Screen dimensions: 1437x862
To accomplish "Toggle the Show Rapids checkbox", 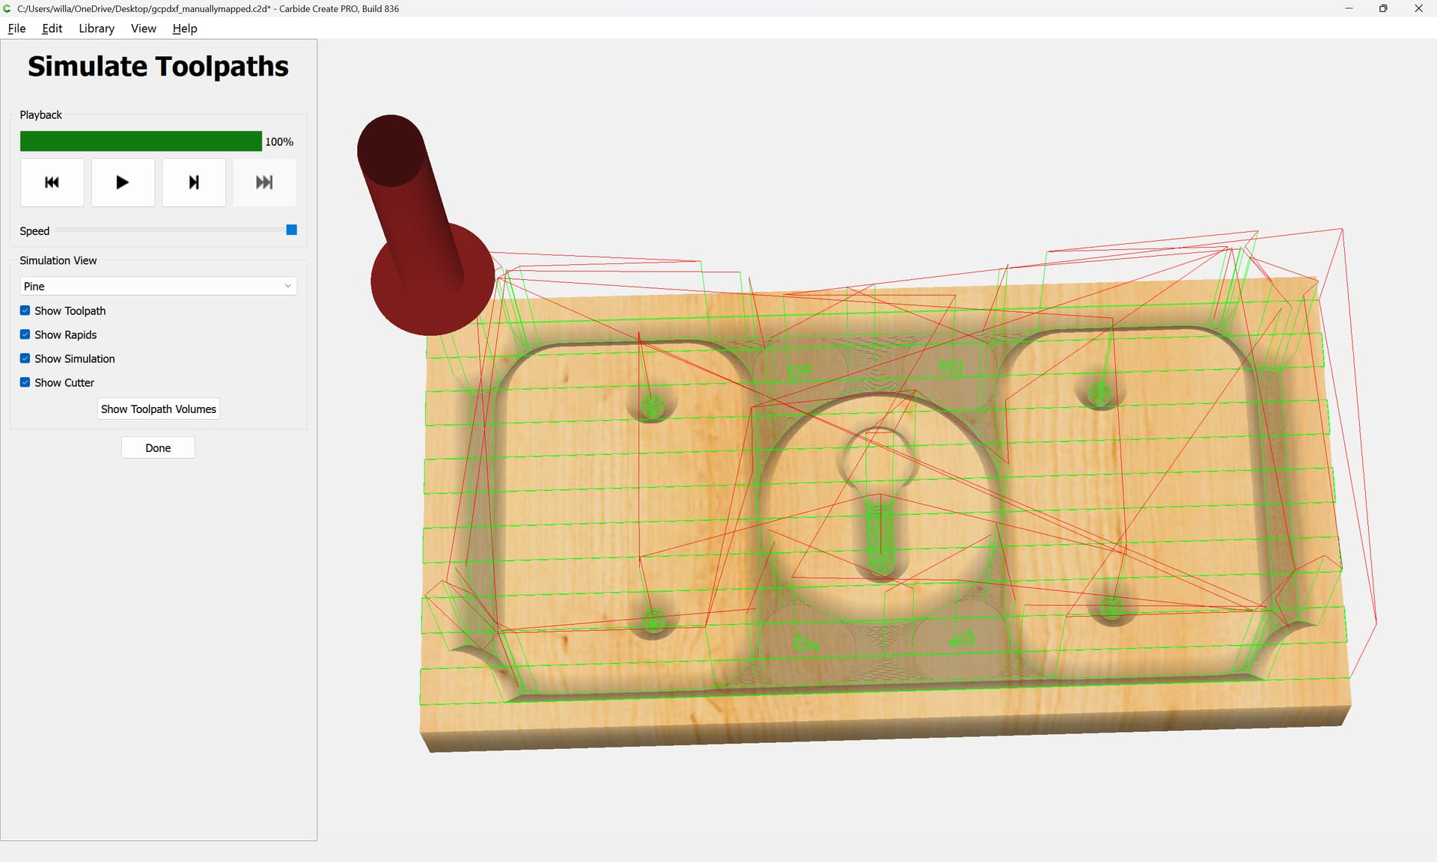I will [25, 334].
